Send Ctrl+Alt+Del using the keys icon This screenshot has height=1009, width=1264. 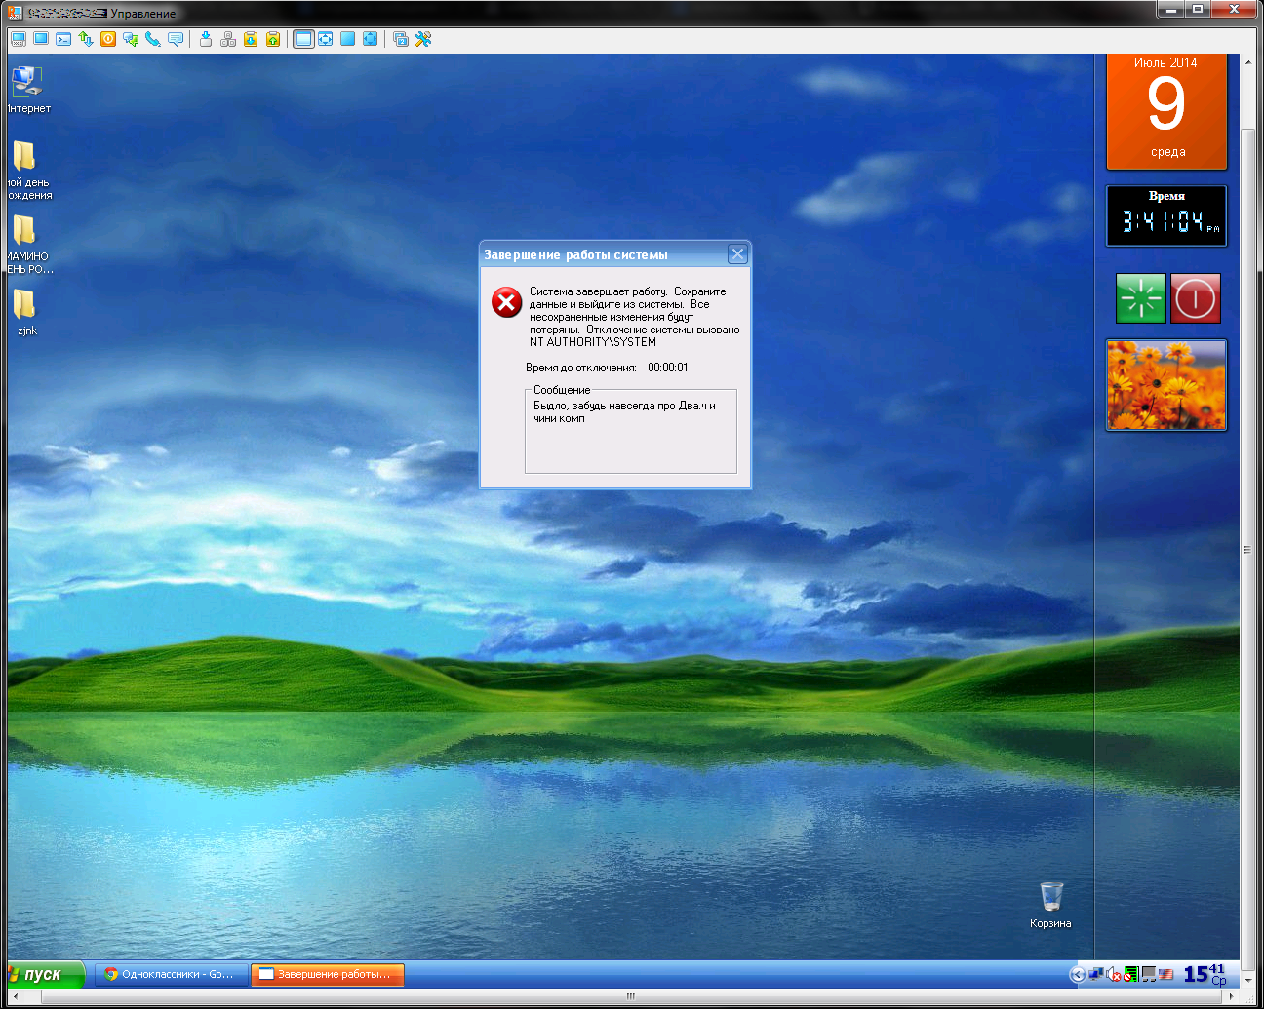(228, 39)
